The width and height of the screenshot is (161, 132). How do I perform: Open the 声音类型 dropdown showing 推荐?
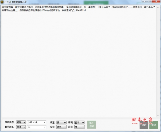[21, 122]
